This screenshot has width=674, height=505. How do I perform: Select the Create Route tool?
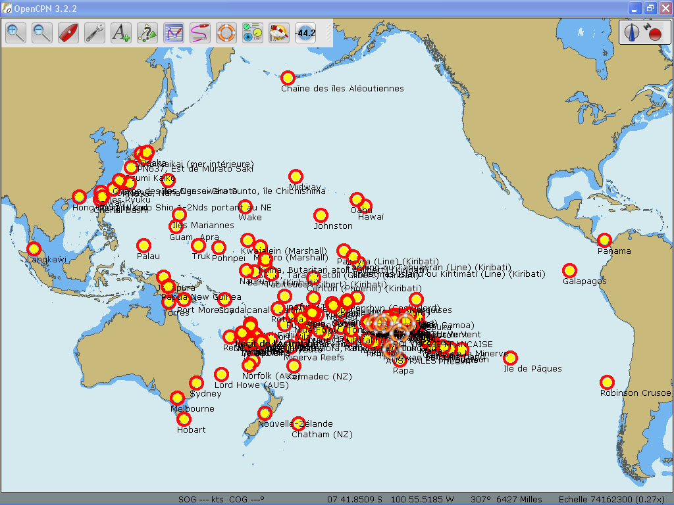(x=174, y=32)
